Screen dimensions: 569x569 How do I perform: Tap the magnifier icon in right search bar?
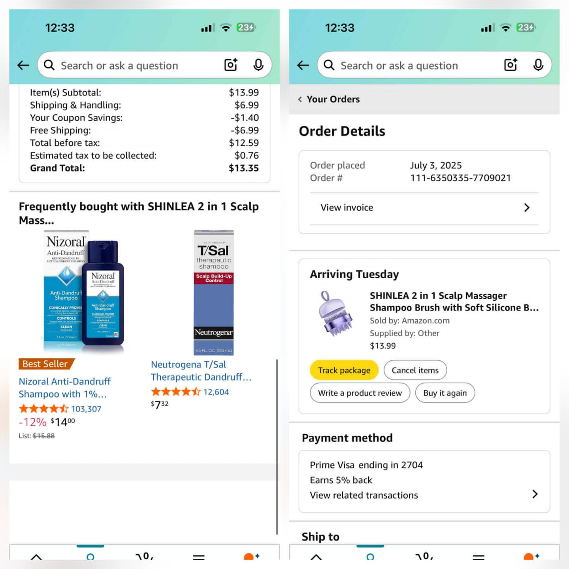tap(329, 65)
